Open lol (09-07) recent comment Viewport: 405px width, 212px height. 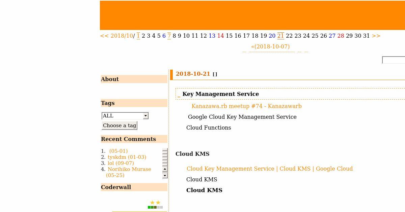[x=121, y=163]
